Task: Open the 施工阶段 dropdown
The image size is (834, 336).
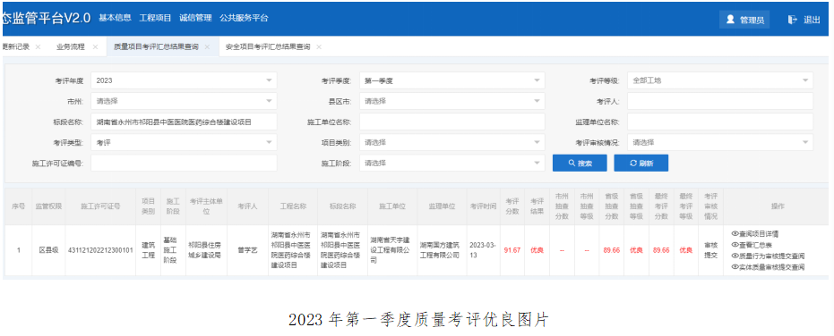Action: point(452,163)
